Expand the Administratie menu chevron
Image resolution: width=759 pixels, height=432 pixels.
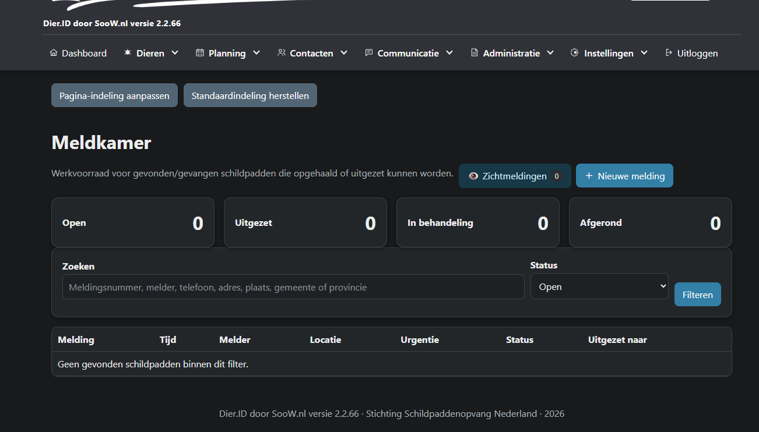[x=550, y=53]
